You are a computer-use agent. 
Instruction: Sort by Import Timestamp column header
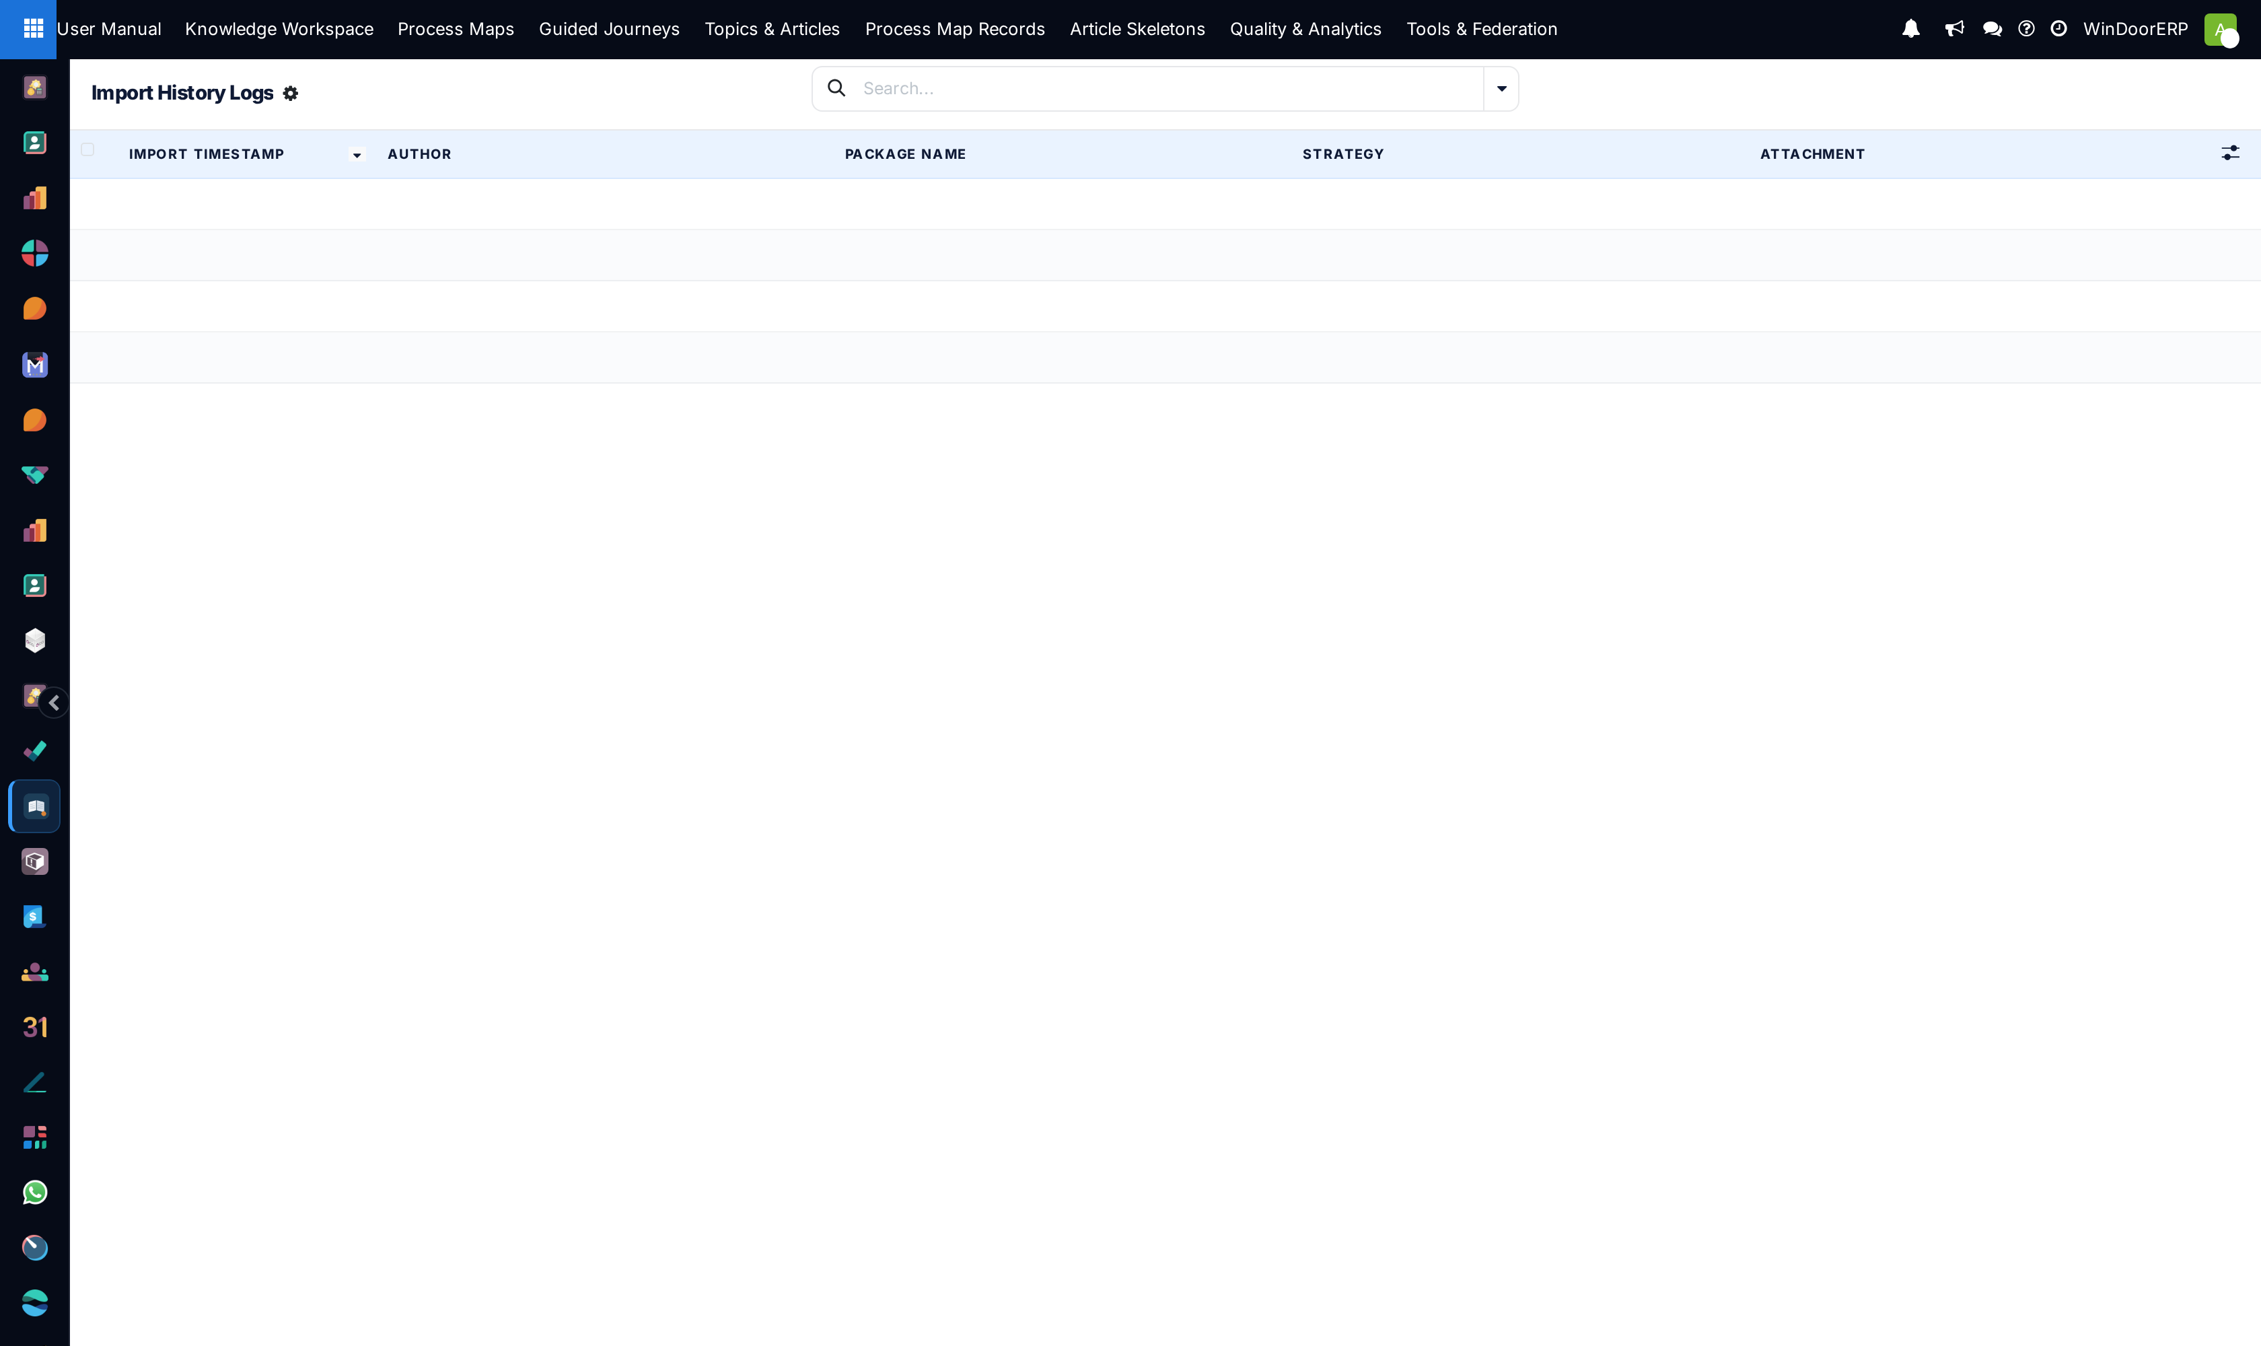(x=207, y=154)
